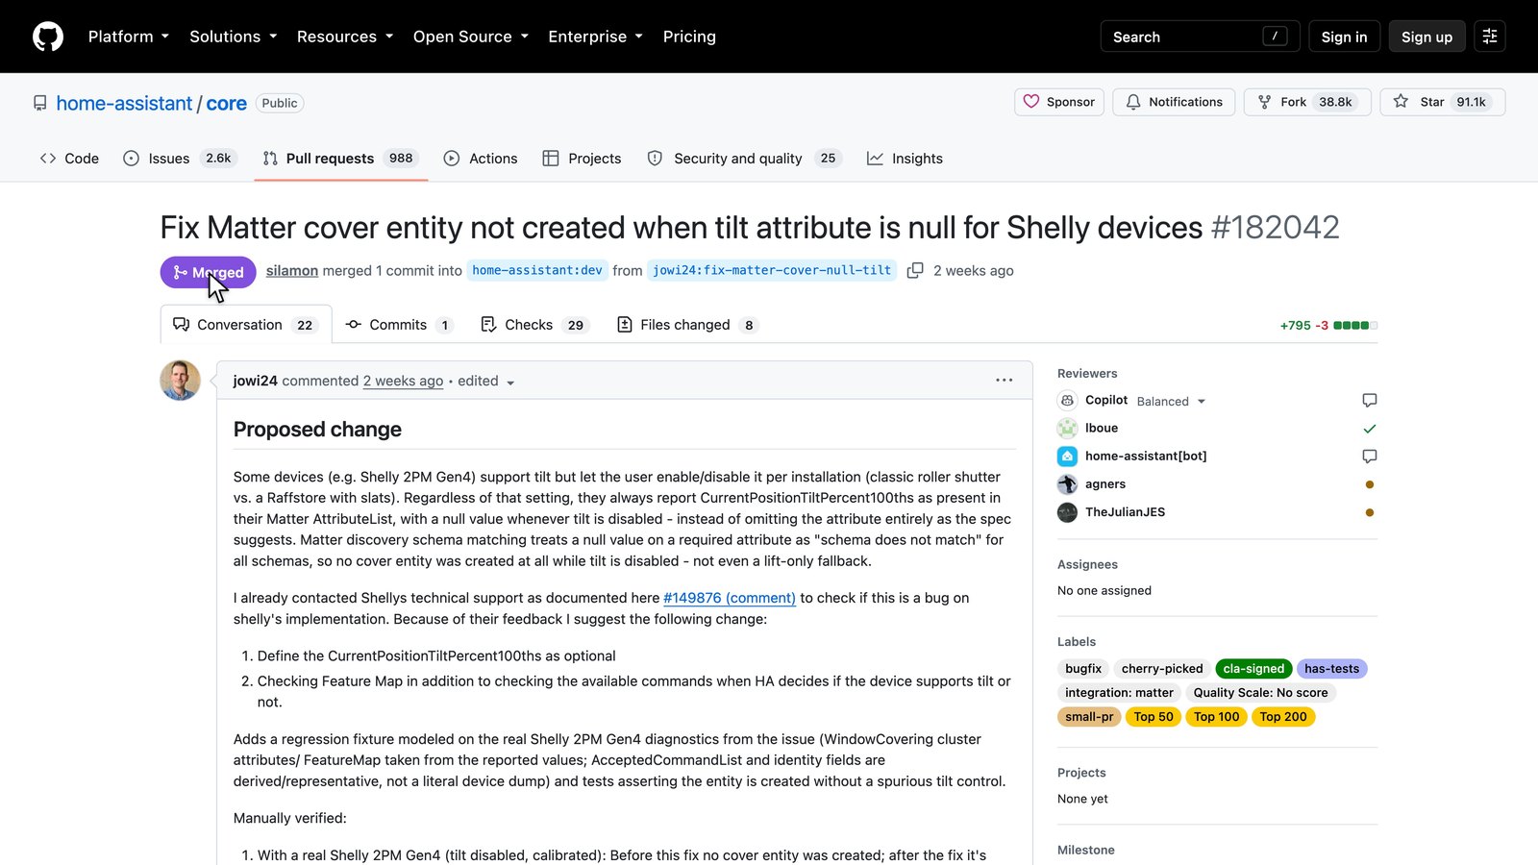Go to the Issues tab
The image size is (1538, 865).
coord(179,159)
